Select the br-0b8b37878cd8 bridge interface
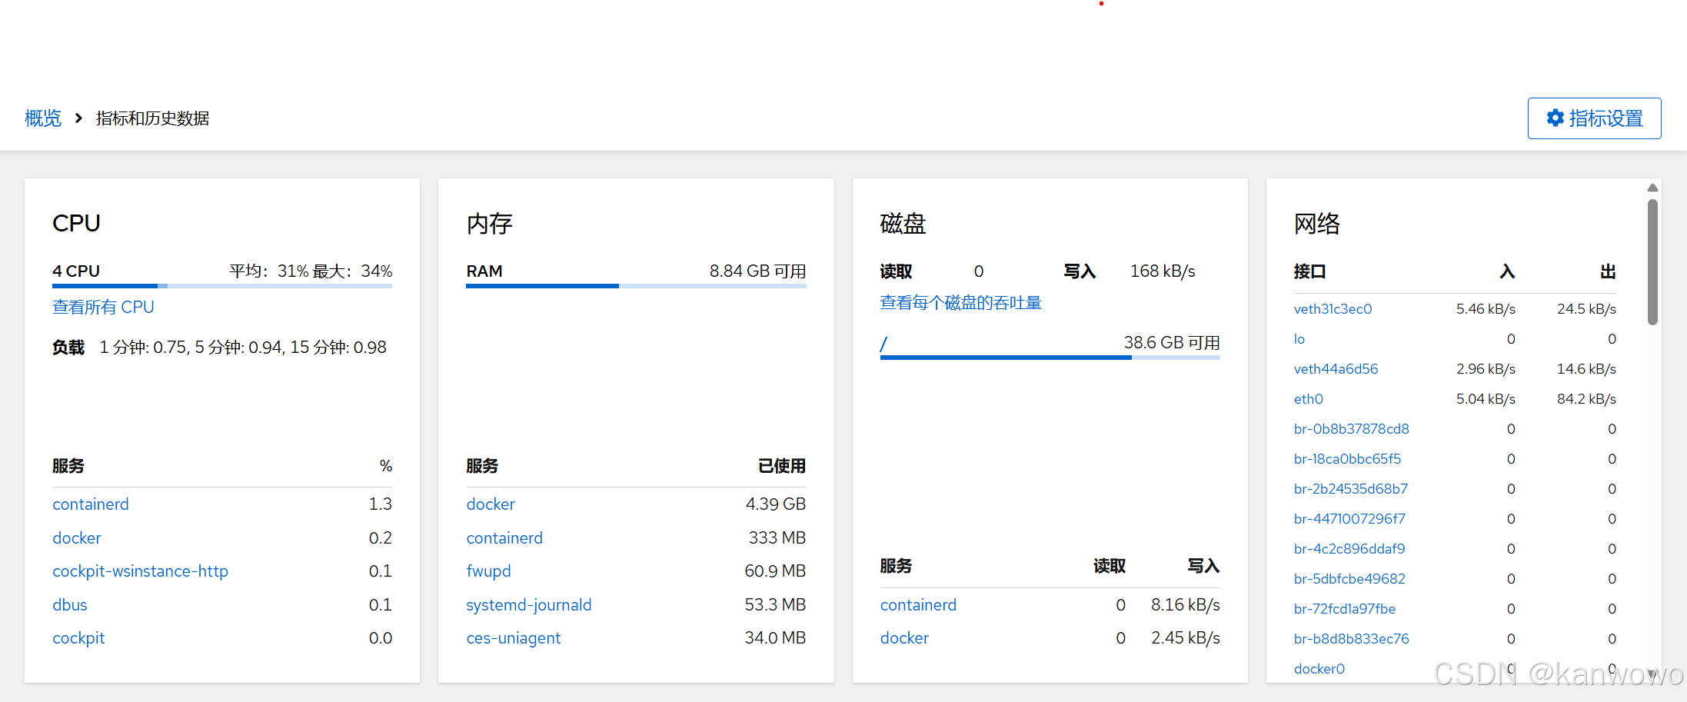Image resolution: width=1687 pixels, height=702 pixels. 1351,428
